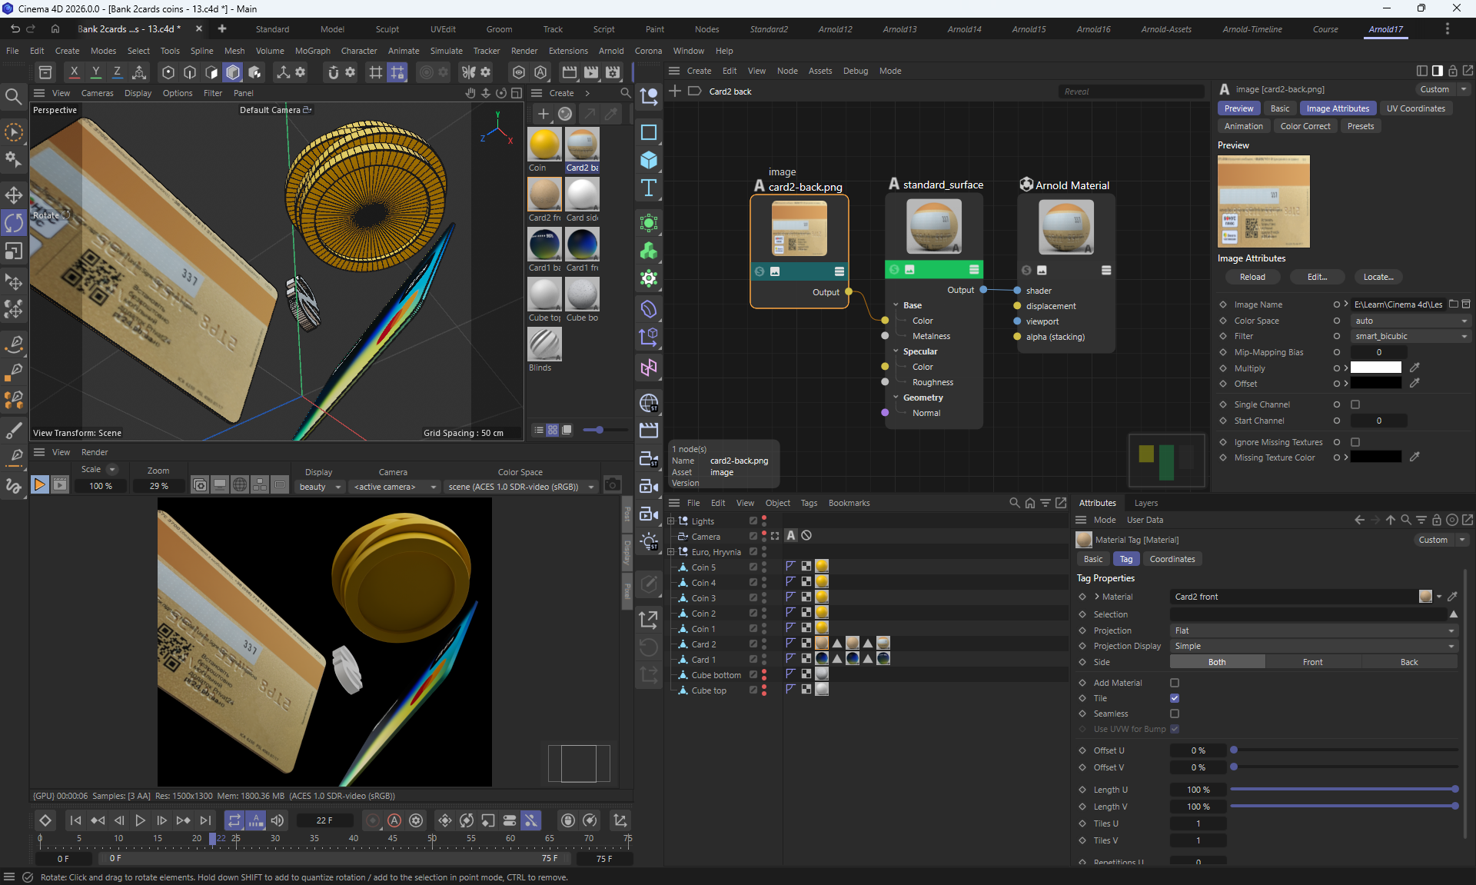Click the Reload image button
The height and width of the screenshot is (885, 1476).
1252,277
